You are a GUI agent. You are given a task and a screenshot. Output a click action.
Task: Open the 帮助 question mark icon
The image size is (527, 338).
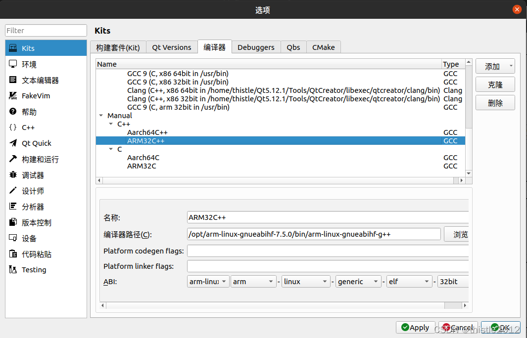point(13,112)
